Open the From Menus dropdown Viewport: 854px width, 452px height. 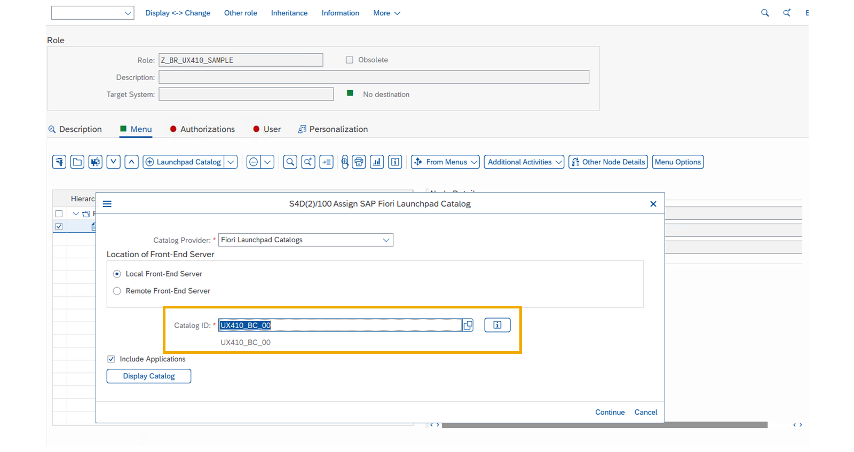click(445, 162)
